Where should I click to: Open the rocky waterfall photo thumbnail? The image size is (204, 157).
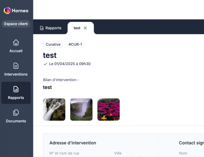pyautogui.click(x=54, y=110)
